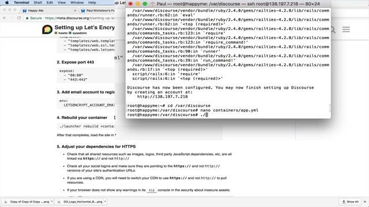The width and height of the screenshot is (369, 207).
Task: Open the Discourse hamburger menu
Action: 346,29
